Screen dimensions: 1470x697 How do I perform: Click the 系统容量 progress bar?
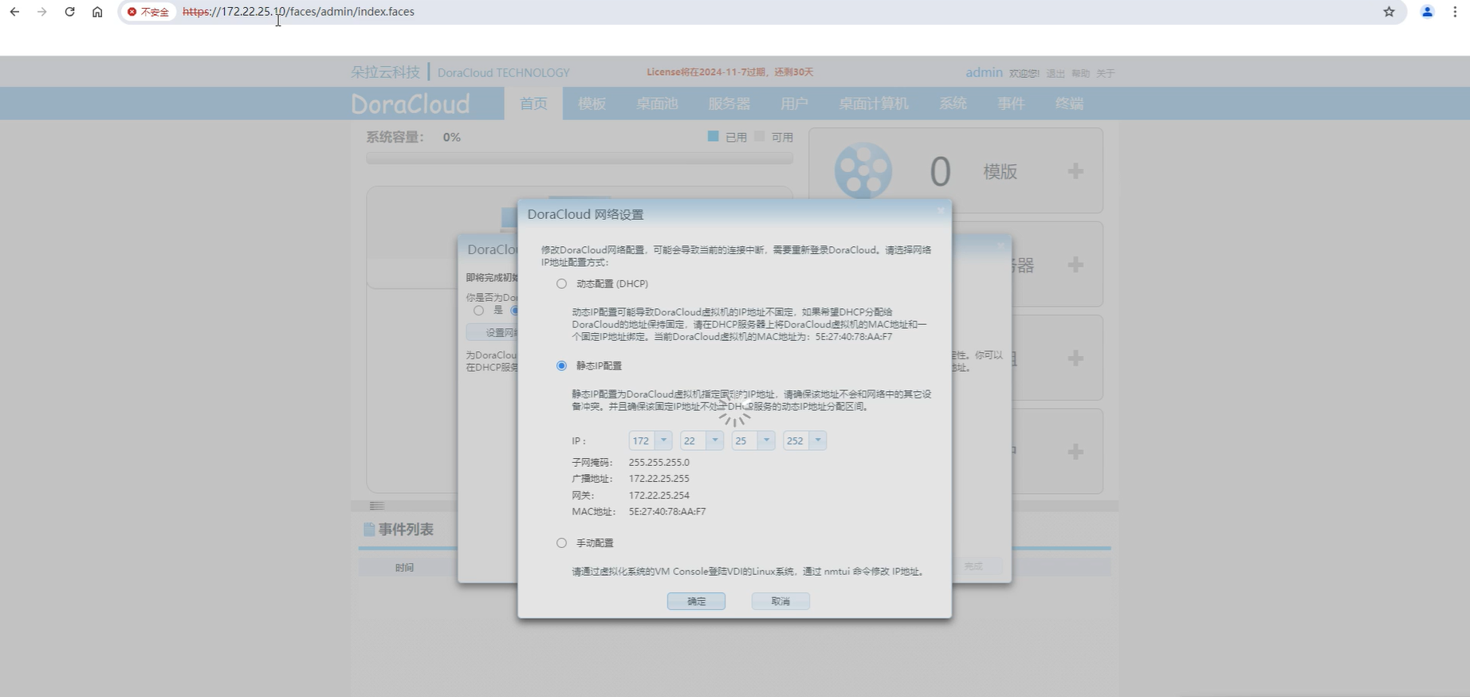(x=580, y=159)
